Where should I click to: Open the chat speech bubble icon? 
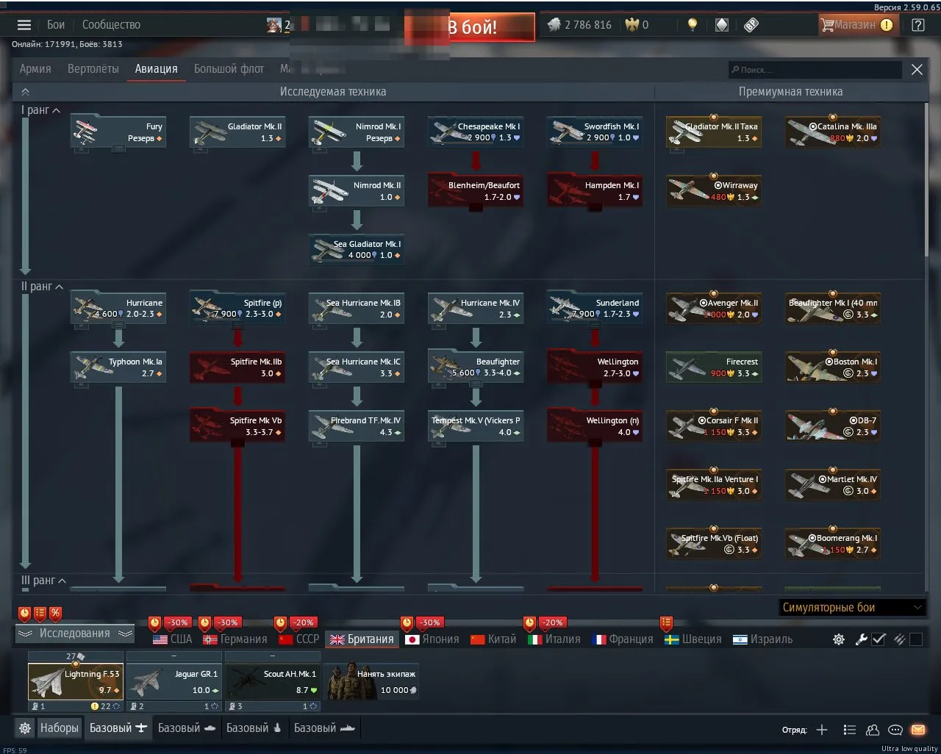click(x=895, y=730)
